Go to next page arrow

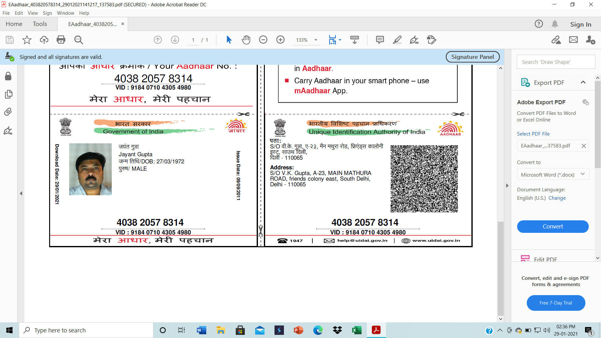coord(175,40)
